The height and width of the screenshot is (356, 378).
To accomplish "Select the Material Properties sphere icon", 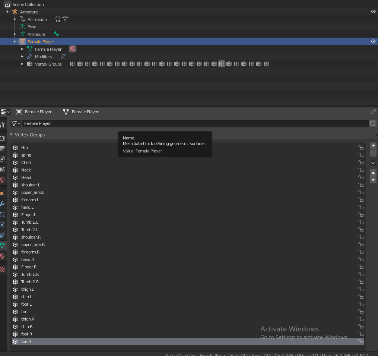I will point(3,256).
